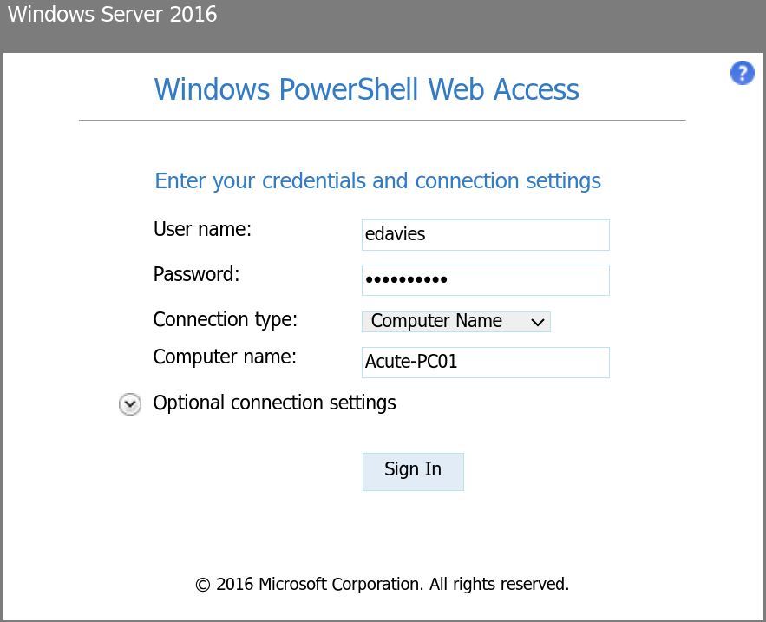Image resolution: width=766 pixels, height=622 pixels.
Task: Click the Connection type label
Action: (226, 319)
